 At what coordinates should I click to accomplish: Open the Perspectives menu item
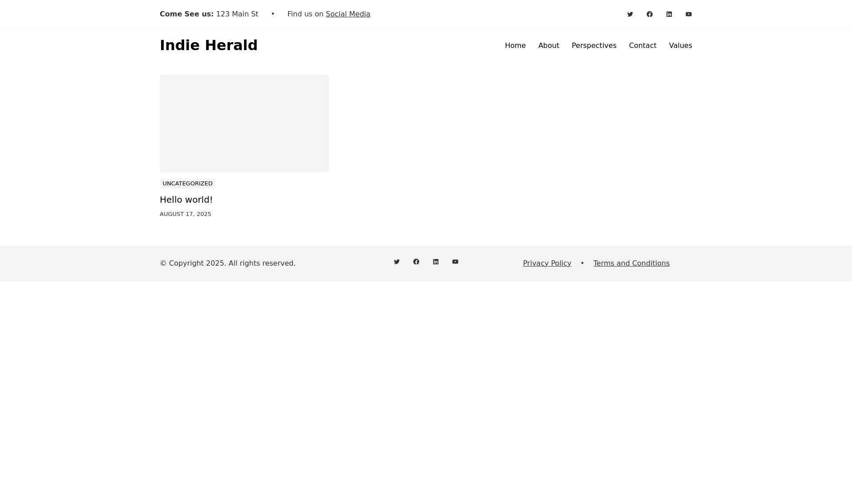[x=594, y=45]
